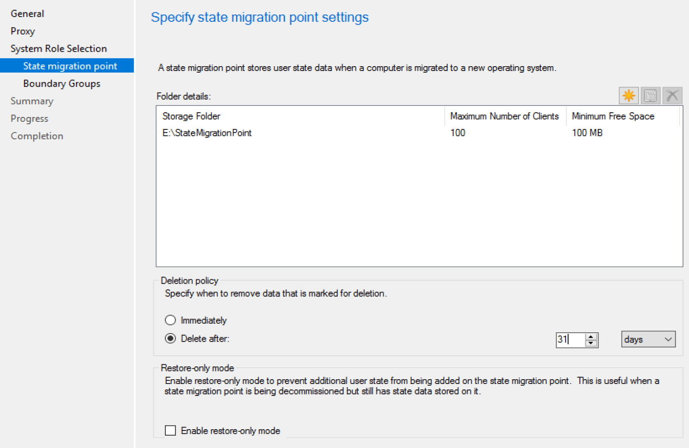Select the Immediately deletion policy option
689x448 pixels.
click(x=170, y=320)
